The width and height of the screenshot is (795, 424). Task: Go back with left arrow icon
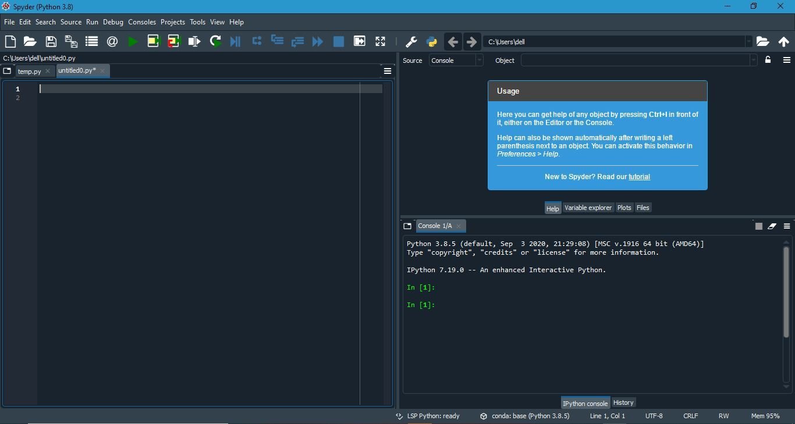pyautogui.click(x=453, y=42)
